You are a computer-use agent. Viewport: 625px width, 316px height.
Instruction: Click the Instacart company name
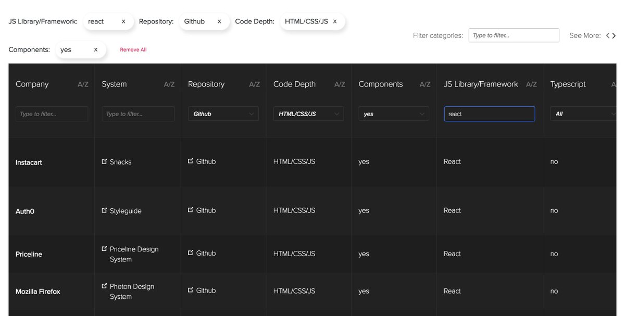click(29, 162)
